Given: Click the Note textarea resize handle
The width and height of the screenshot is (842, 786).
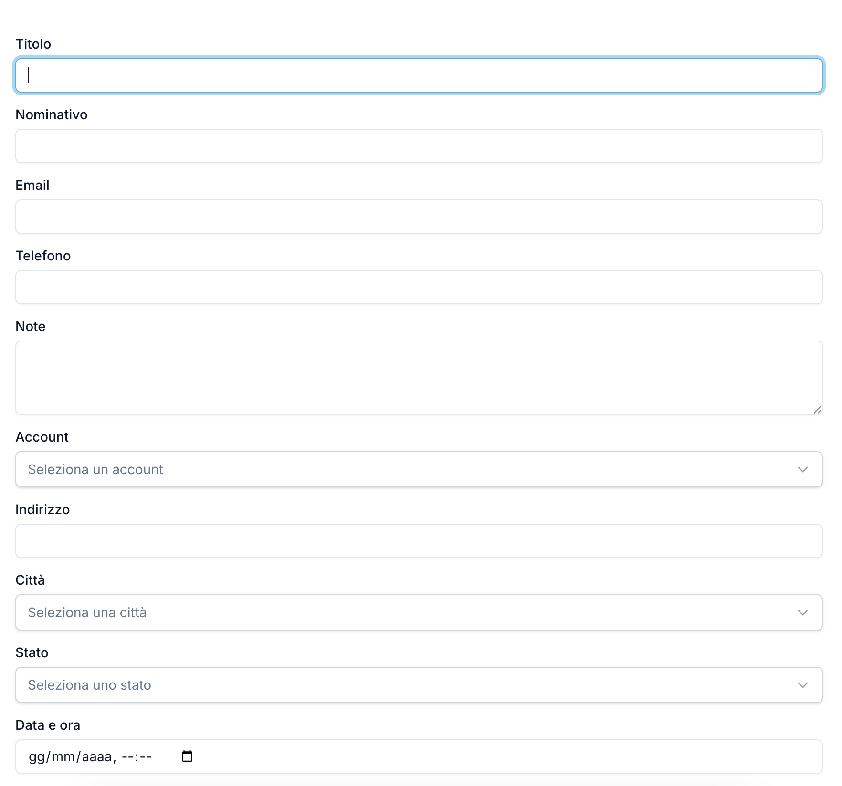Looking at the screenshot, I should [x=817, y=410].
